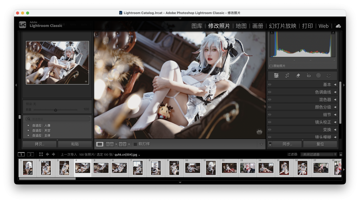Open the toolbar options triangle dropdown
The image size is (360, 203).
(x=261, y=144)
